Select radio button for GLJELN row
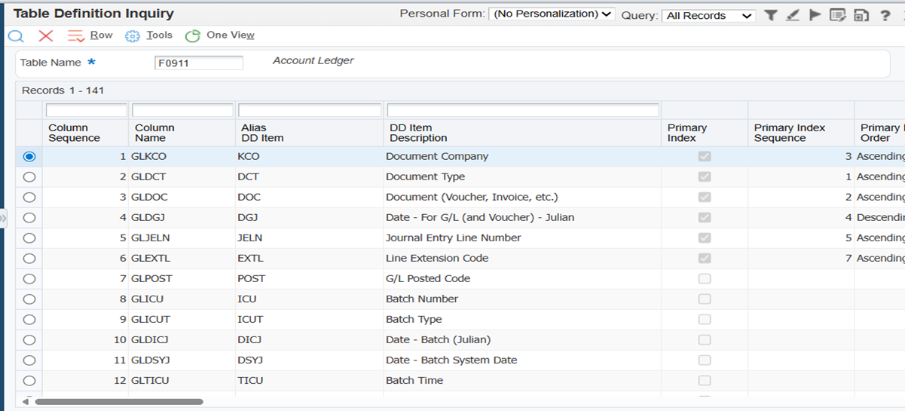905x411 pixels. pyautogui.click(x=29, y=238)
